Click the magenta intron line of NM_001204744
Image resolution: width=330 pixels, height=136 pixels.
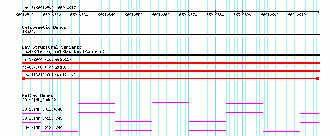coord(171,130)
